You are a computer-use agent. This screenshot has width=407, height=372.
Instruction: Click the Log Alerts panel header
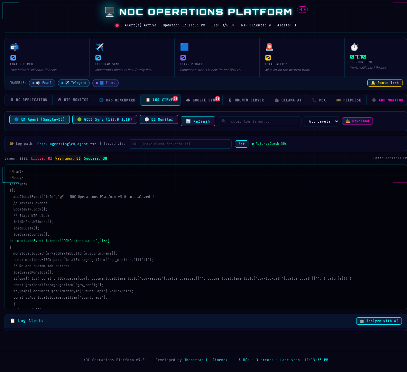206,321
